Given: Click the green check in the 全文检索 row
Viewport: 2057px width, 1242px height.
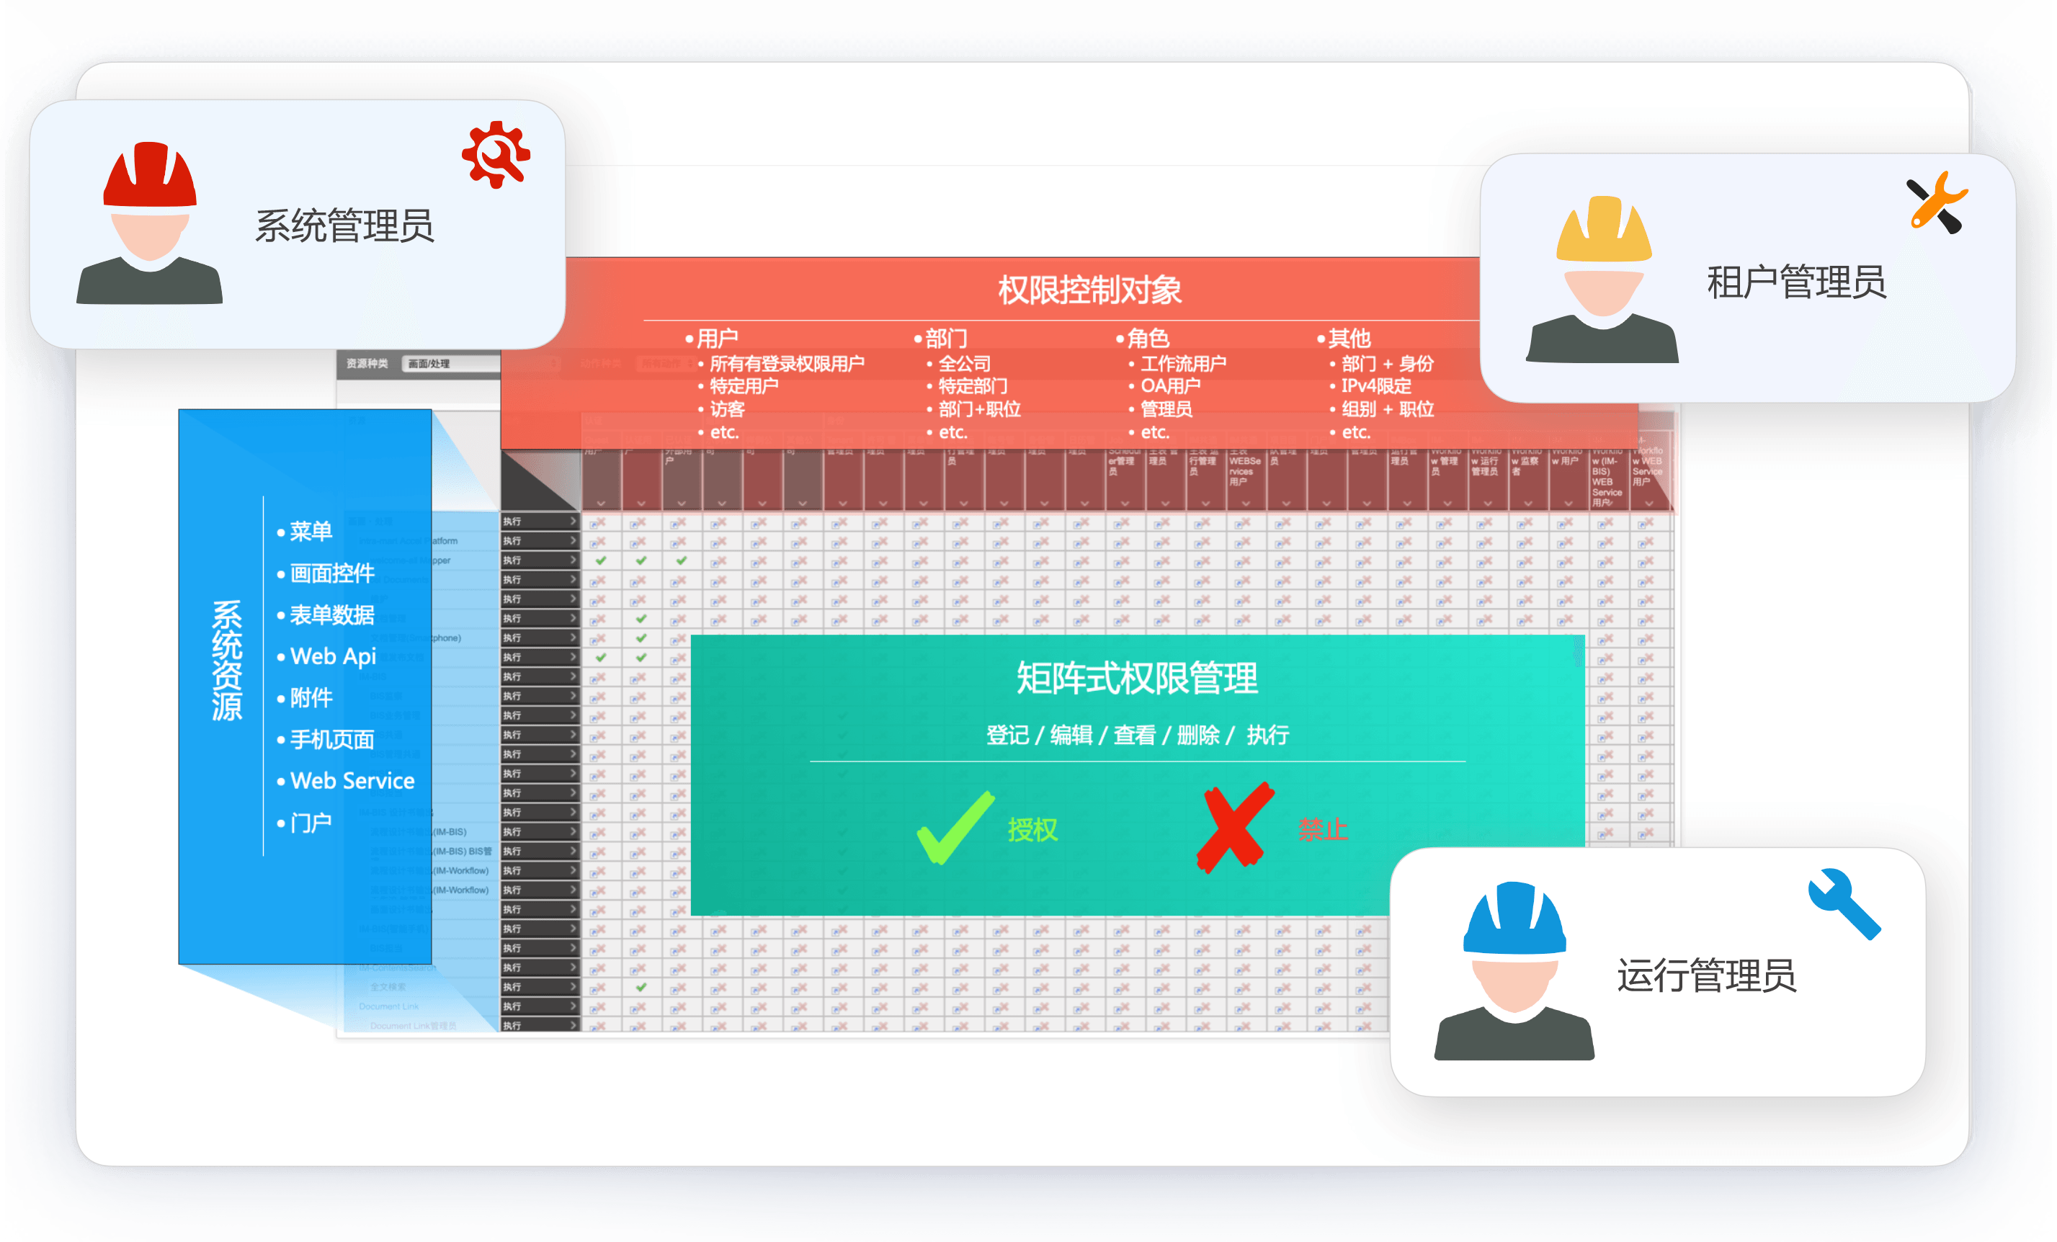Looking at the screenshot, I should [x=641, y=986].
